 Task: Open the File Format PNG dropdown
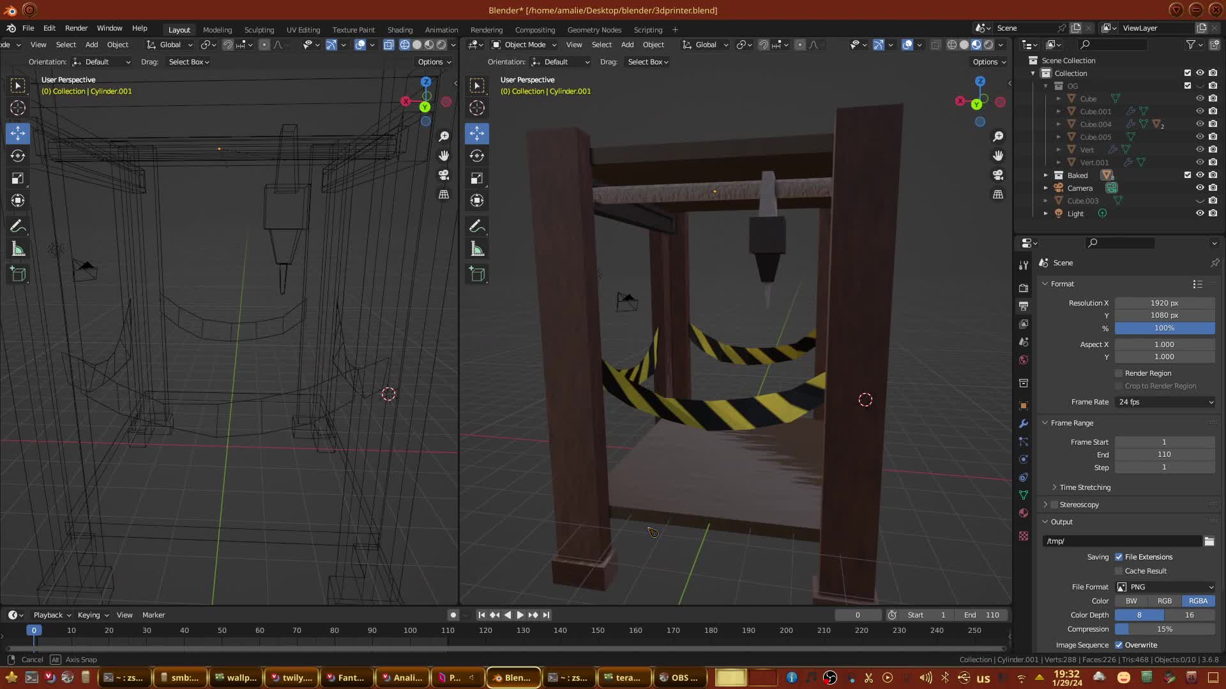click(x=1165, y=587)
